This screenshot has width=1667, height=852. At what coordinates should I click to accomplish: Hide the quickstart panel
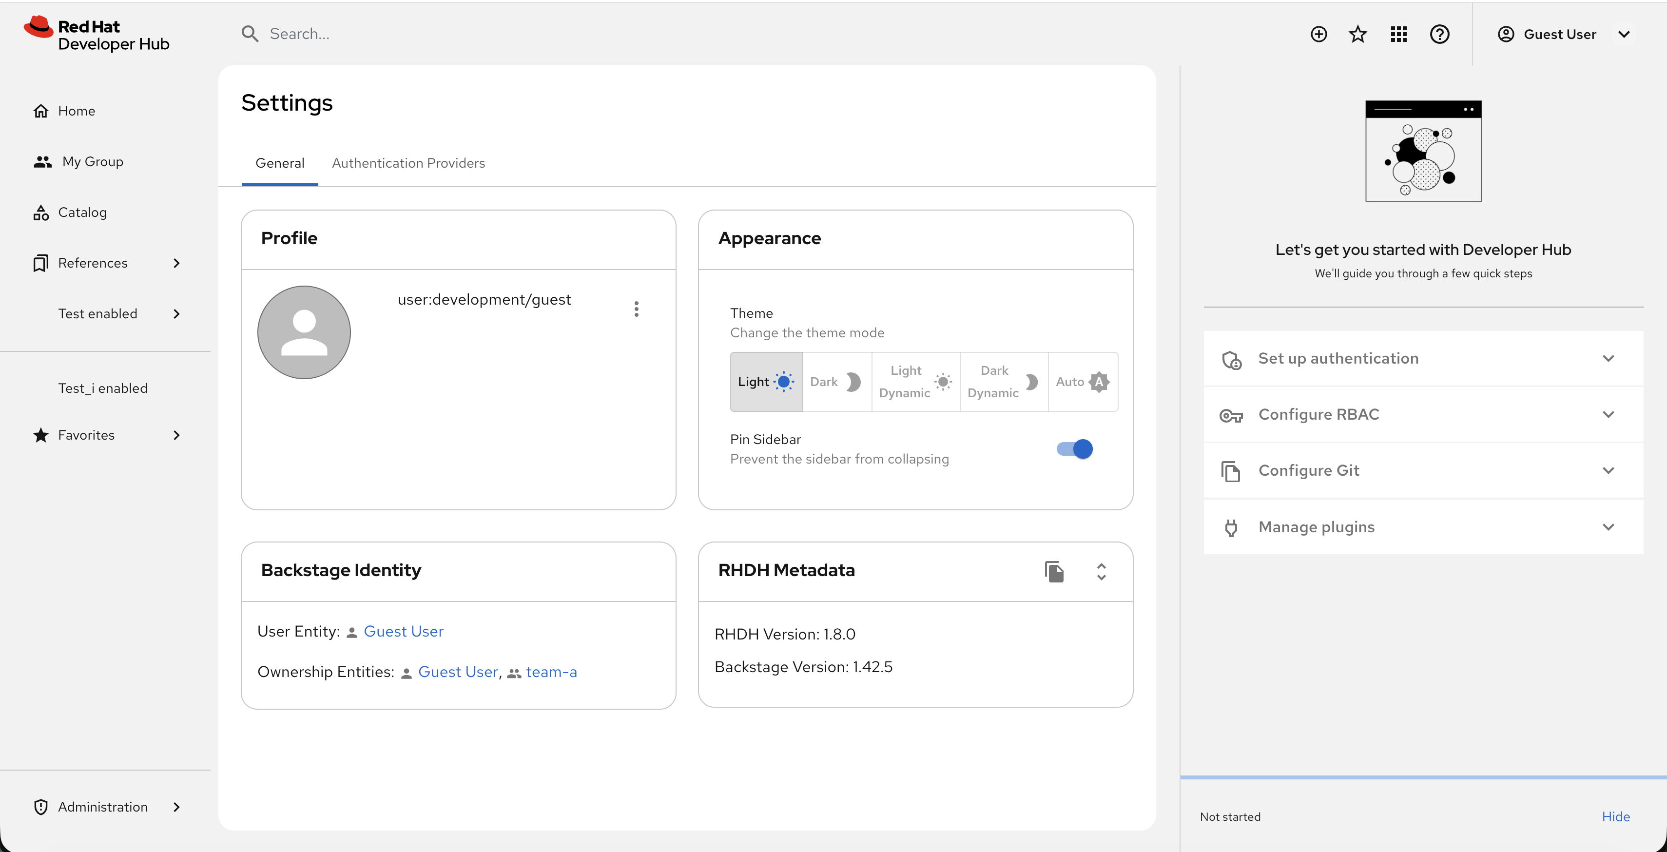click(x=1615, y=816)
